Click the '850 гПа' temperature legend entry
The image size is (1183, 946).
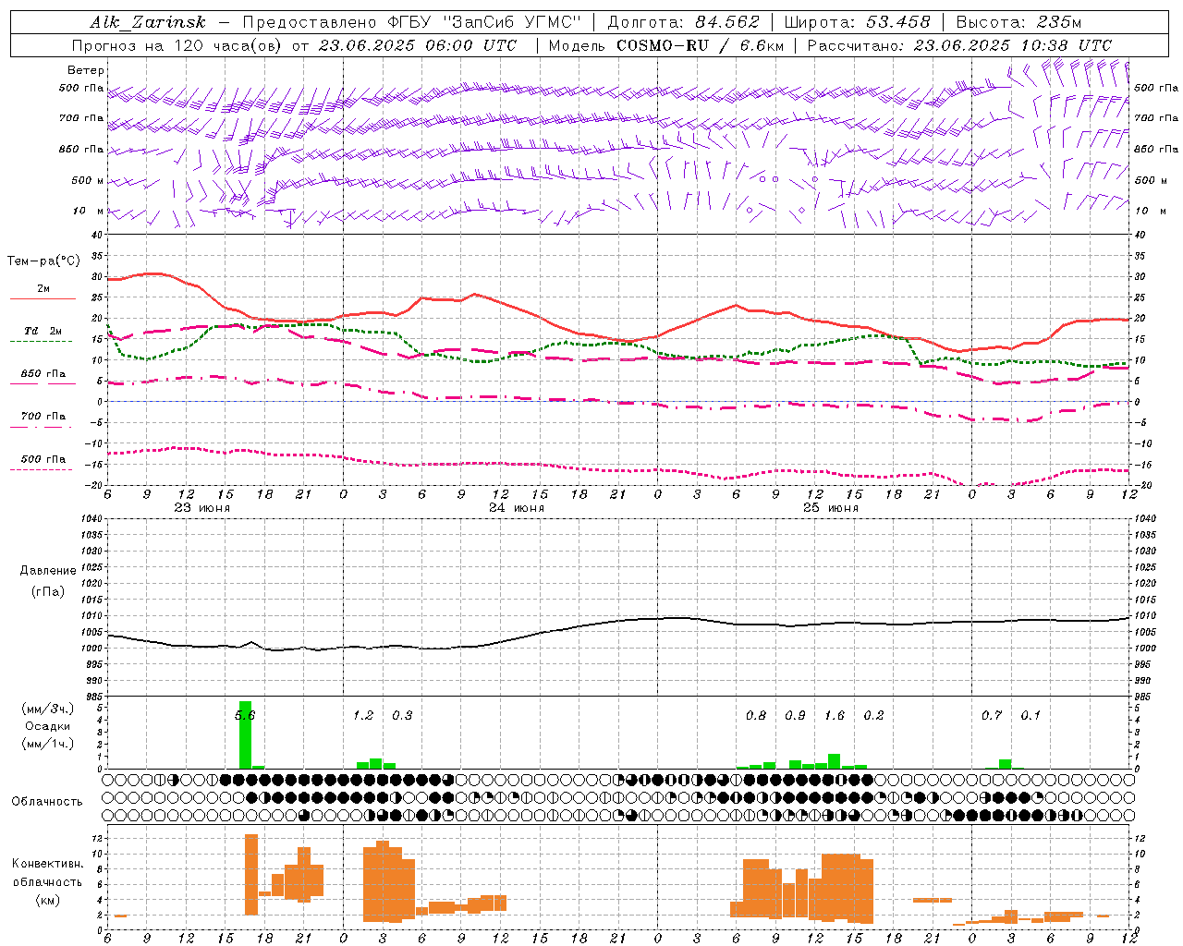pos(43,373)
